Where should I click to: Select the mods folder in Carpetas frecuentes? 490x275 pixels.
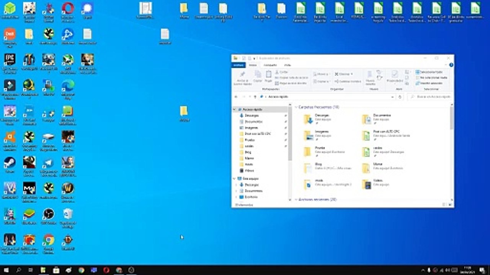click(x=327, y=184)
